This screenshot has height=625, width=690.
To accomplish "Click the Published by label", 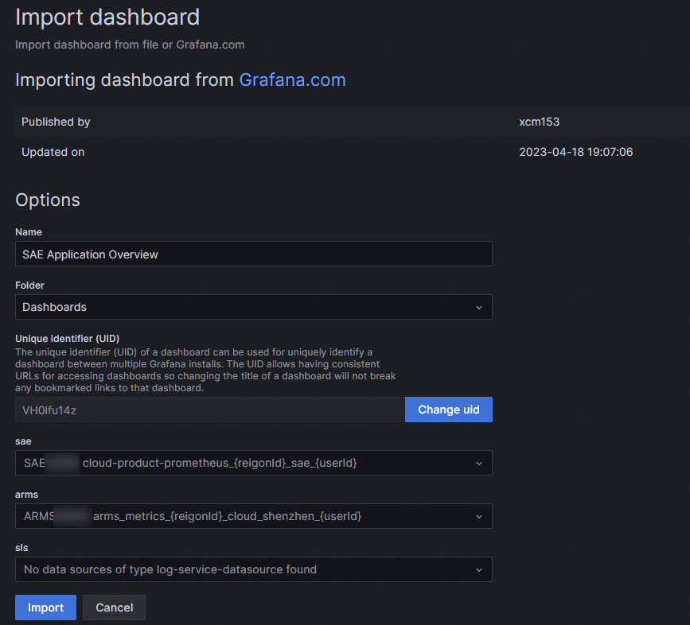I will tap(56, 122).
